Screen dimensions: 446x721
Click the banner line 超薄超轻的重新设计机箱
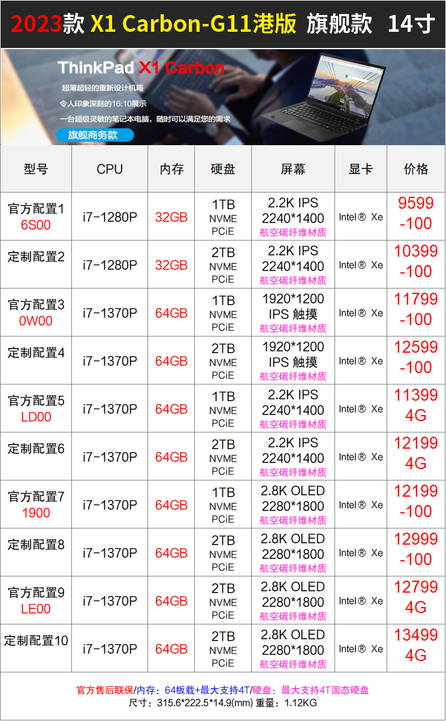[104, 88]
